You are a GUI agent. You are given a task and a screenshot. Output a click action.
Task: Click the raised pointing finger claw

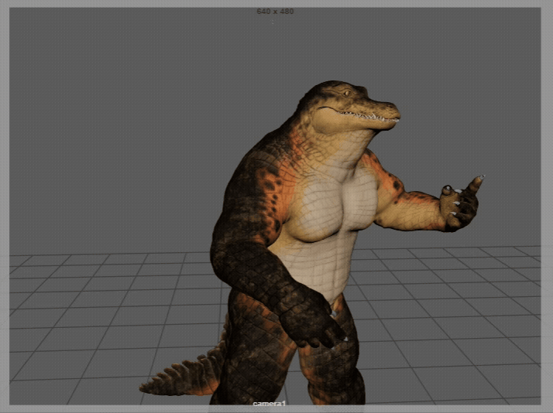pos(479,180)
